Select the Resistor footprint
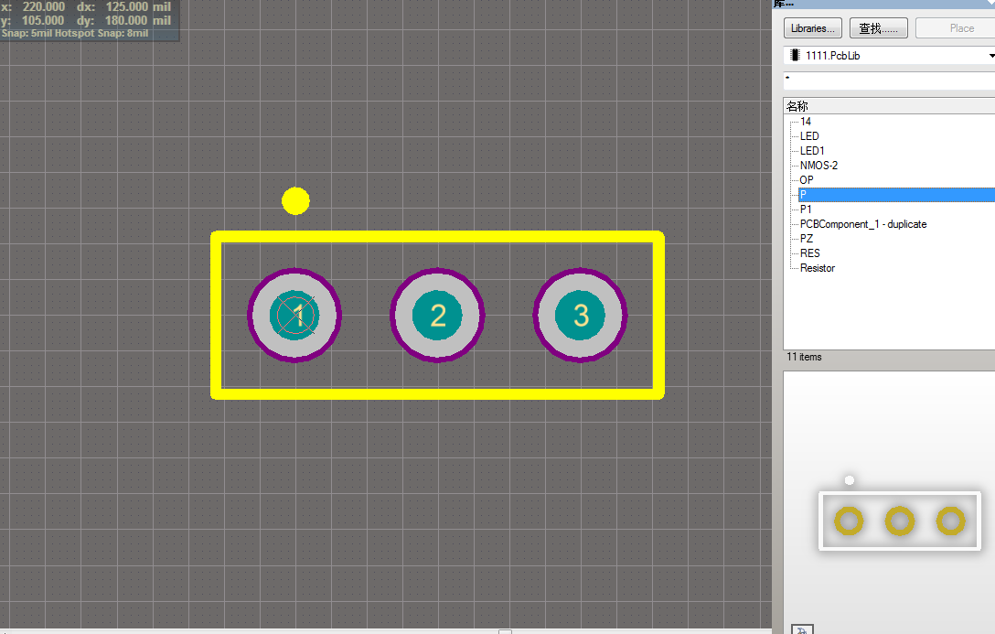Screen dimensions: 995x634 (x=818, y=268)
